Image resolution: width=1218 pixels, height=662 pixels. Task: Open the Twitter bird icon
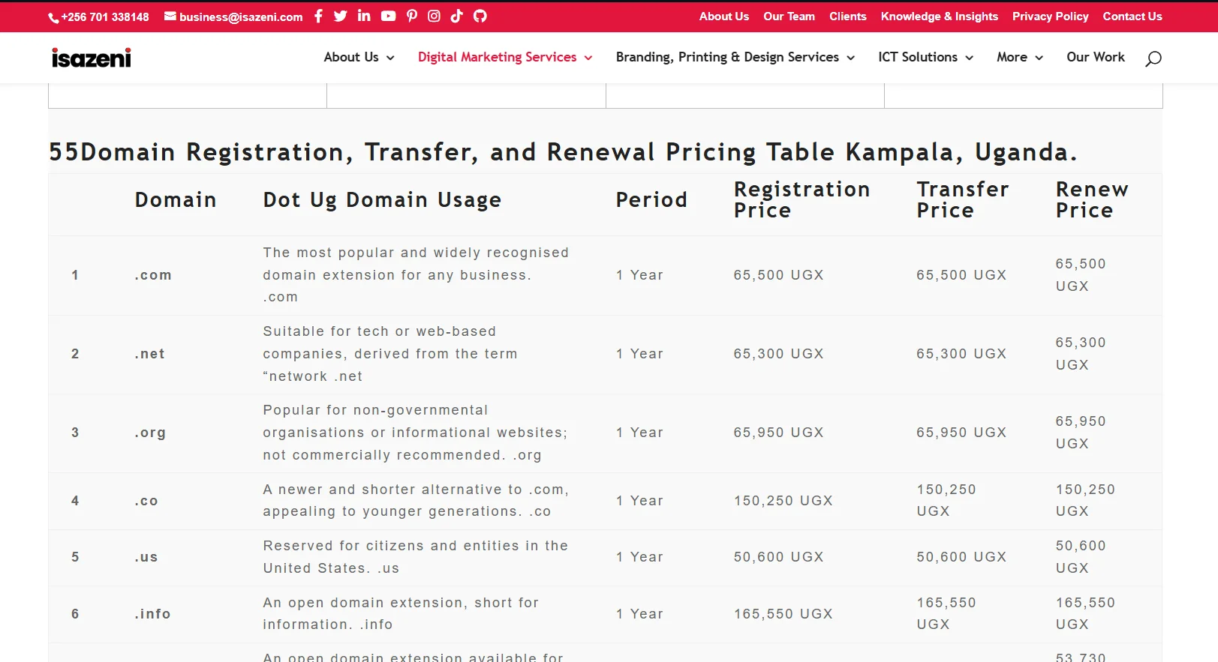341,16
